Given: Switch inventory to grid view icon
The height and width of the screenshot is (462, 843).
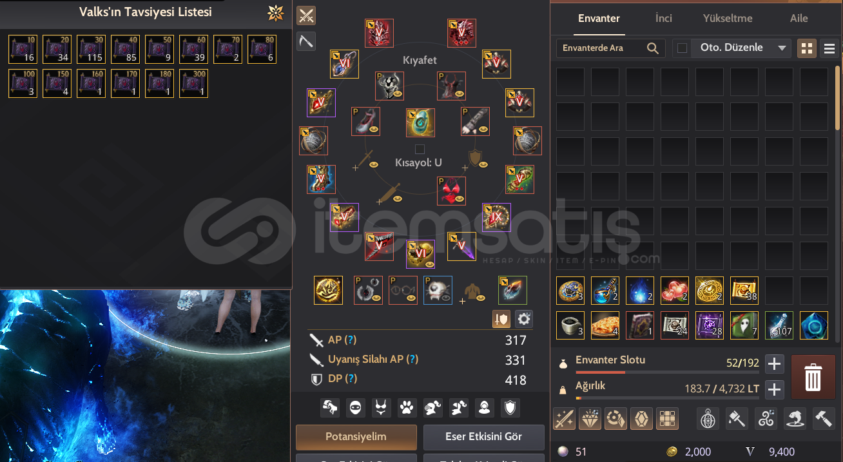Looking at the screenshot, I should pos(806,48).
